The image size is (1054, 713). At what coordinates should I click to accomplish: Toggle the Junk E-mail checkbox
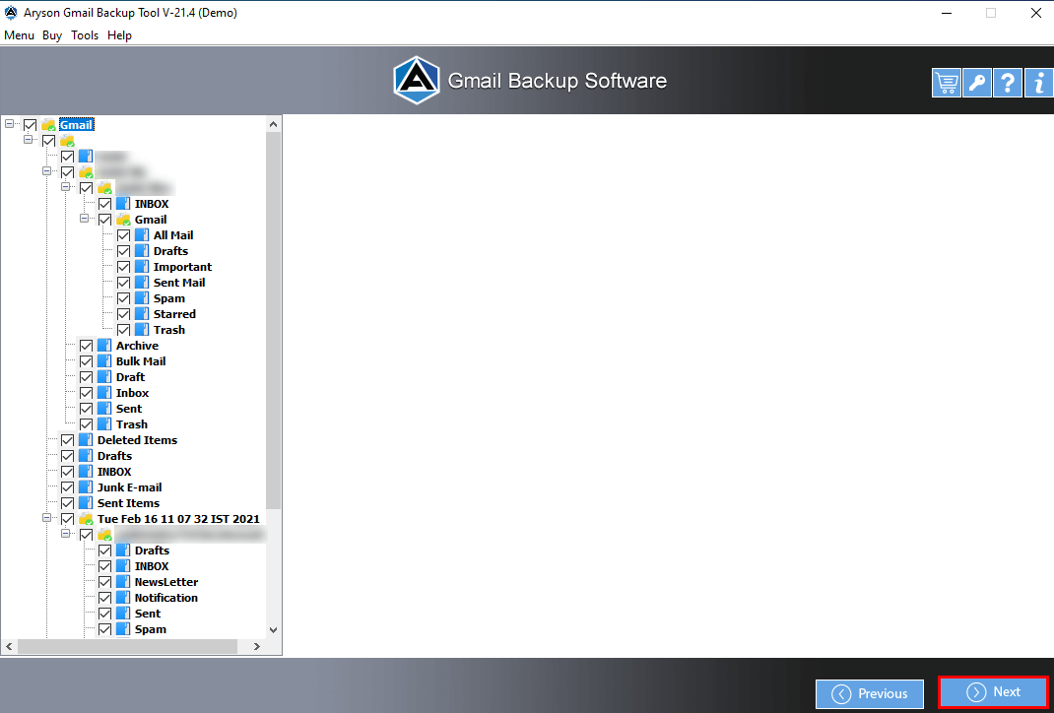coord(67,487)
